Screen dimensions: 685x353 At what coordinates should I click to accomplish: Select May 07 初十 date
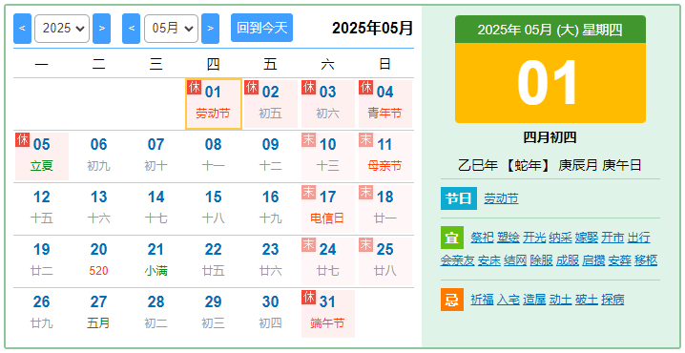tap(156, 156)
